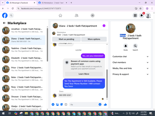Search in conversation with magnifier icon

135,46
